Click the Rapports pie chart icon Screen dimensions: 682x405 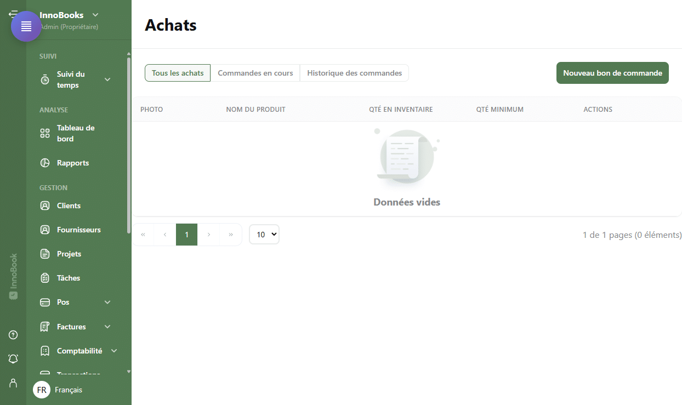[45, 163]
